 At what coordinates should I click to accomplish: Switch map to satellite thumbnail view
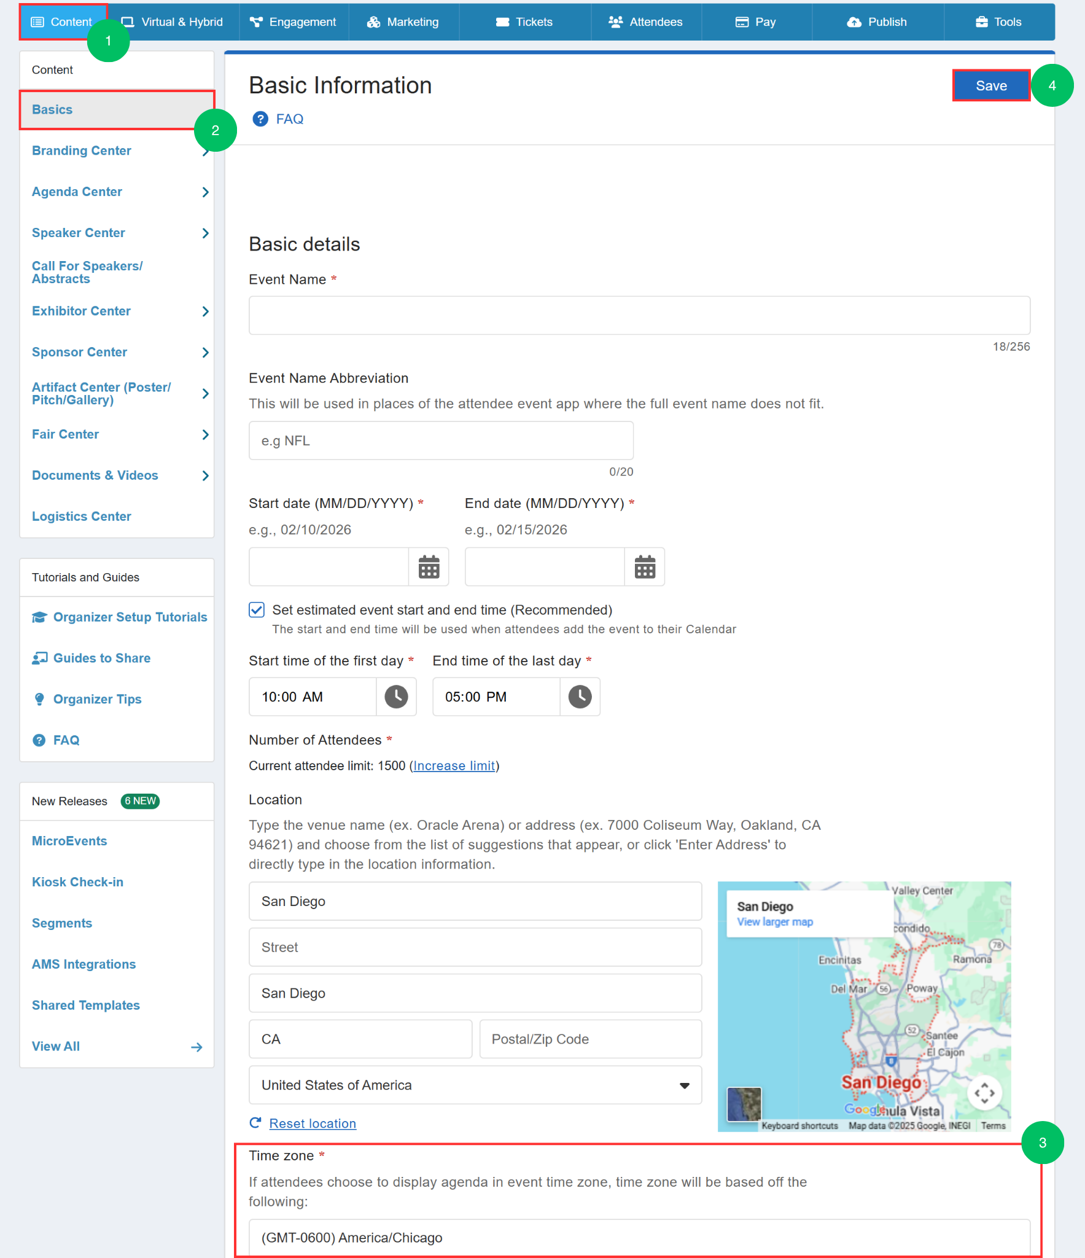click(744, 1104)
